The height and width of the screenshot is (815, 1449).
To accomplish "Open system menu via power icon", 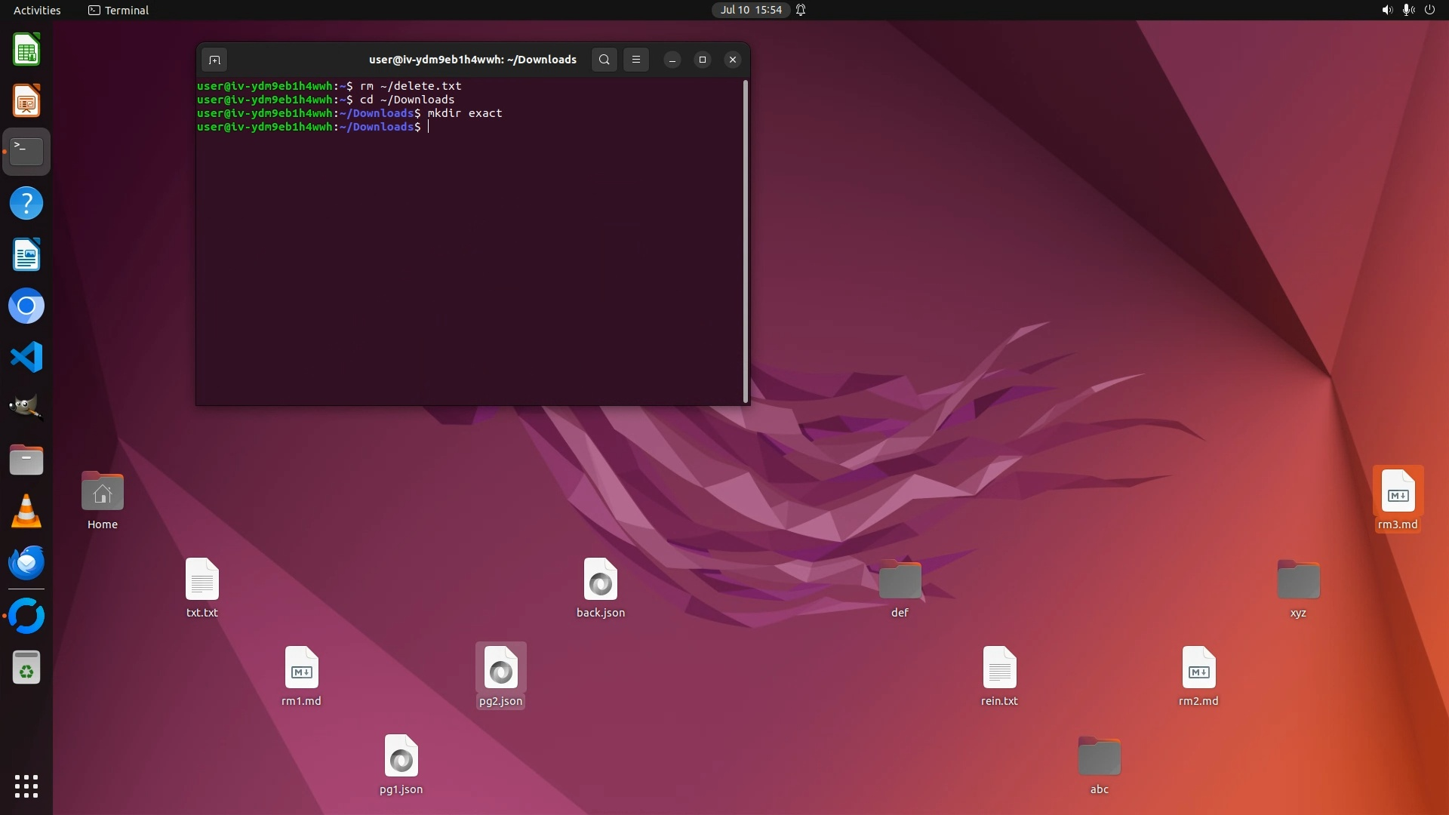I will pos(1429,10).
